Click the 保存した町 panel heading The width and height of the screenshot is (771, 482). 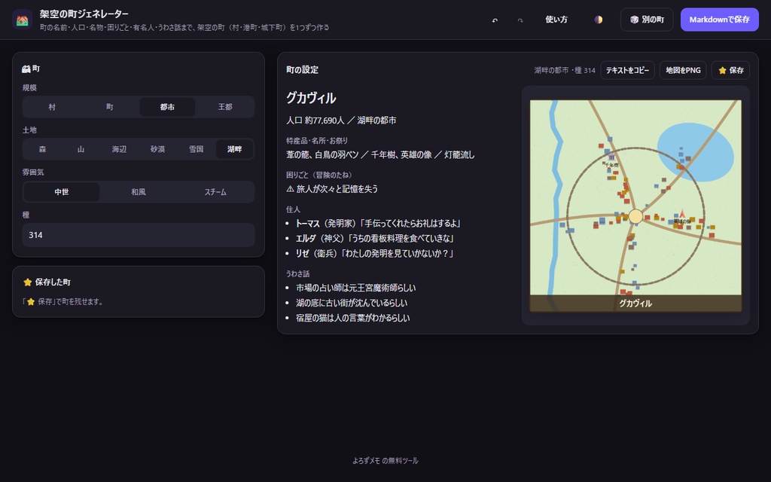pyautogui.click(x=47, y=282)
